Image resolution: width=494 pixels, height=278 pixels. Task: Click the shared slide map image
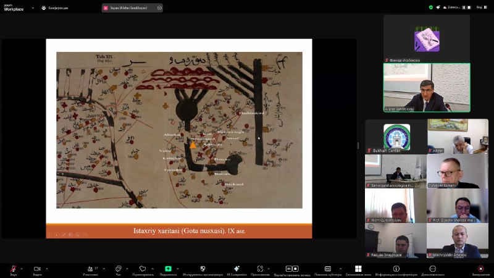pyautogui.click(x=179, y=130)
